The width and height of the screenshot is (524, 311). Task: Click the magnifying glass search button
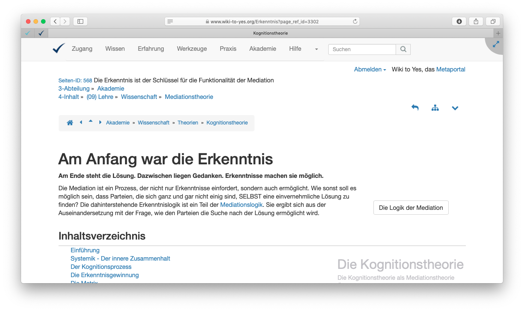[x=403, y=49]
